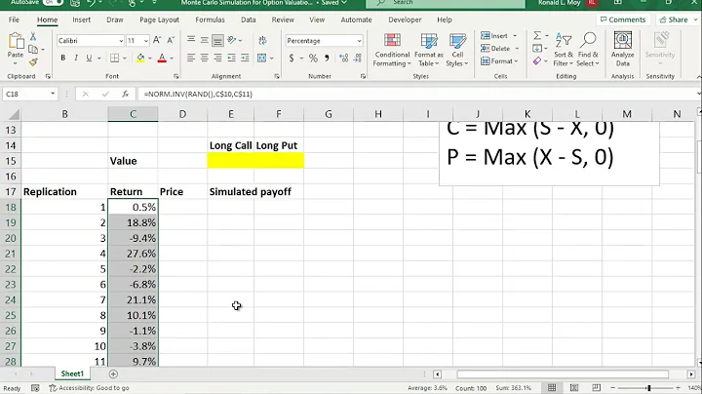This screenshot has width=702, height=394.
Task: Open Find & Select menu
Action: (588, 50)
